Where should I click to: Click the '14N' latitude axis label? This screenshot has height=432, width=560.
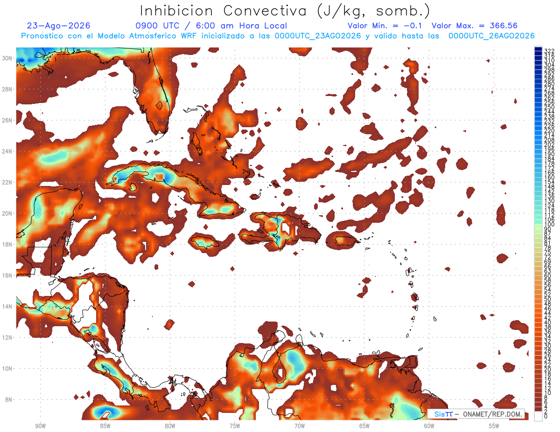7,306
